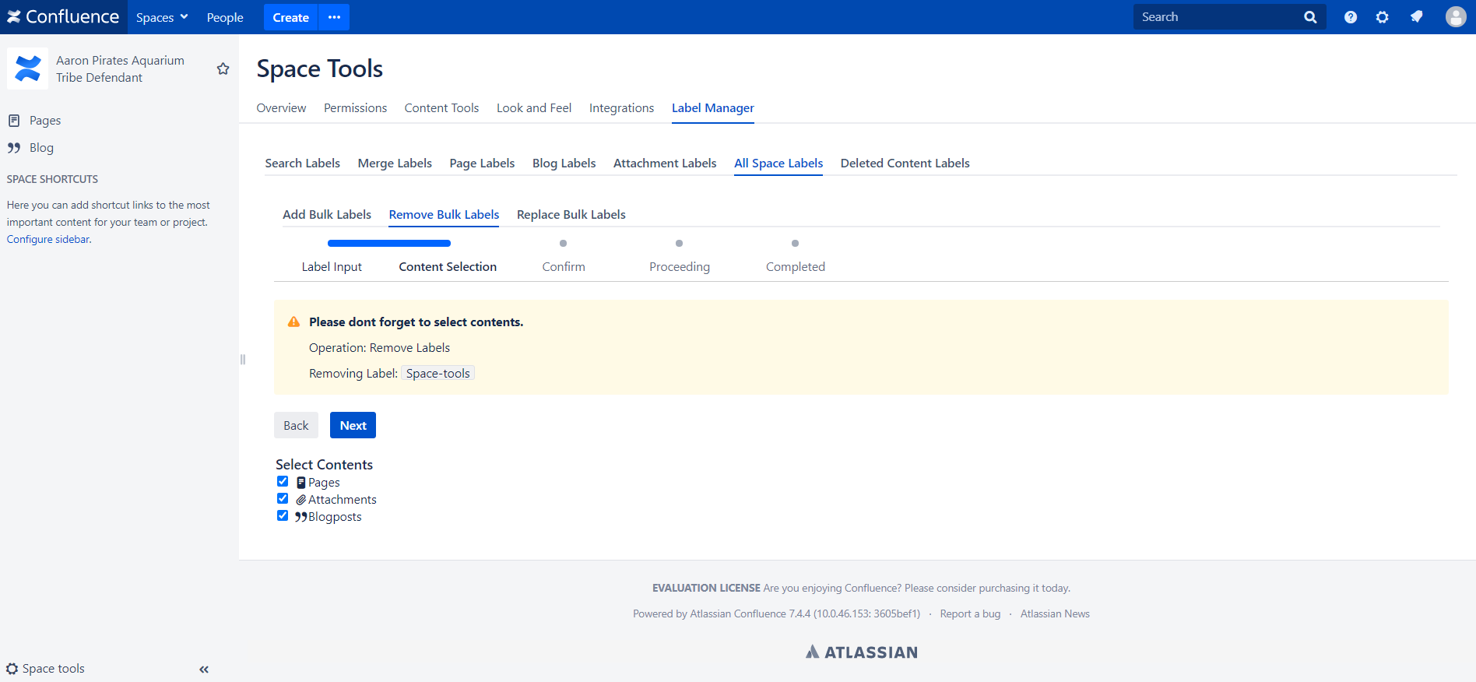
Task: Click the Report a bug link
Action: (x=970, y=614)
